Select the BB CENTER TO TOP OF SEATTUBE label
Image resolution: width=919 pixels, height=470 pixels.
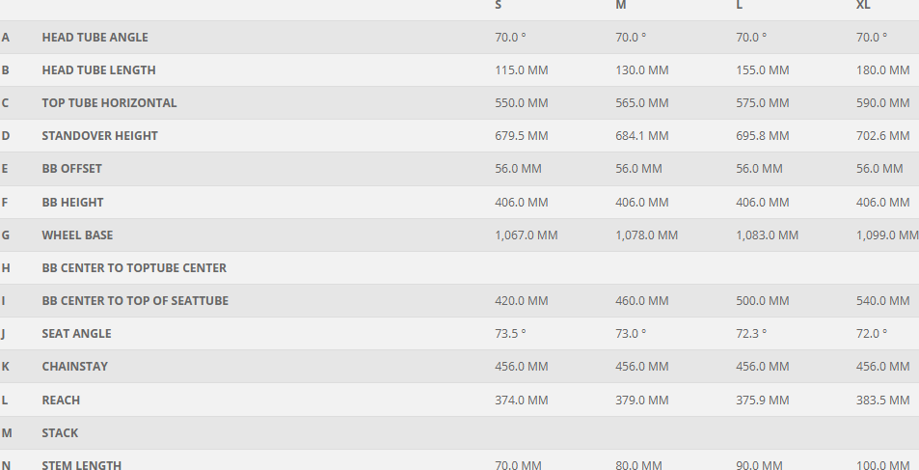[135, 301]
